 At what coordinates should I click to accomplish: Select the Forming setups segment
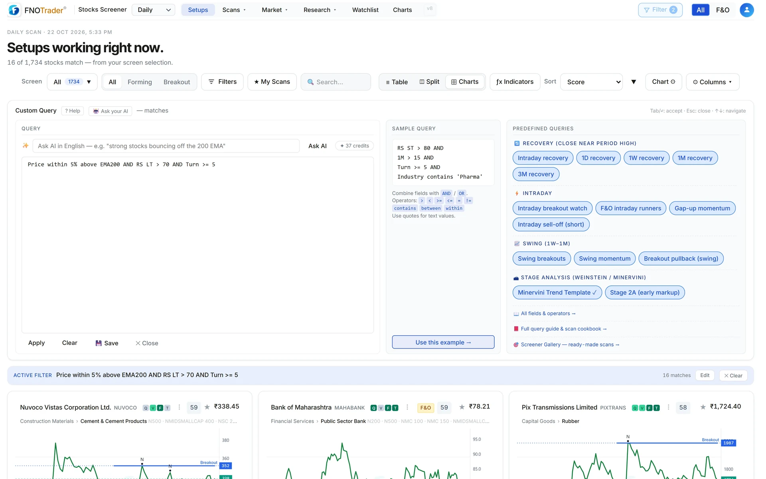pyautogui.click(x=140, y=82)
